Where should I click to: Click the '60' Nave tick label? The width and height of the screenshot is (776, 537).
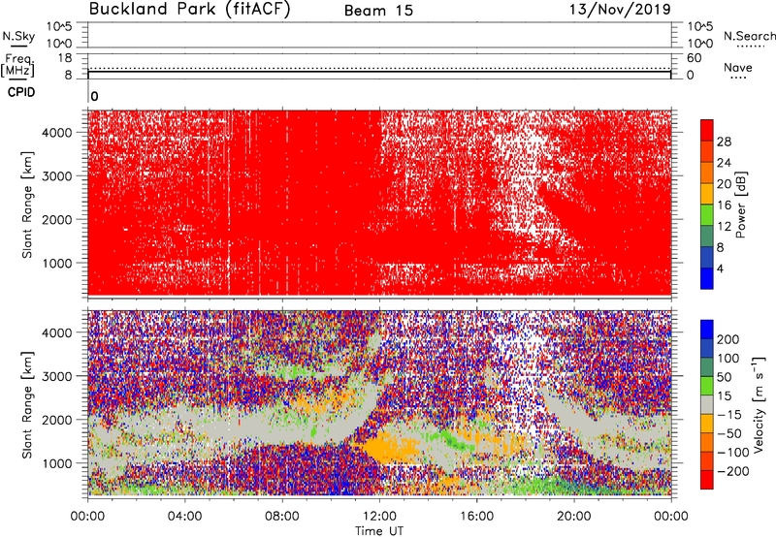(694, 58)
